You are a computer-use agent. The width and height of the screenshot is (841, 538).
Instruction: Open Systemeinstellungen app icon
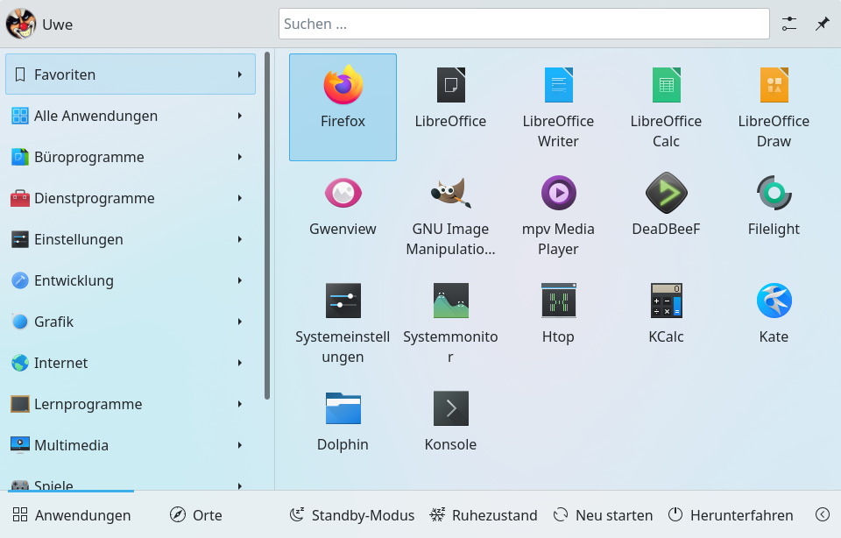click(343, 322)
